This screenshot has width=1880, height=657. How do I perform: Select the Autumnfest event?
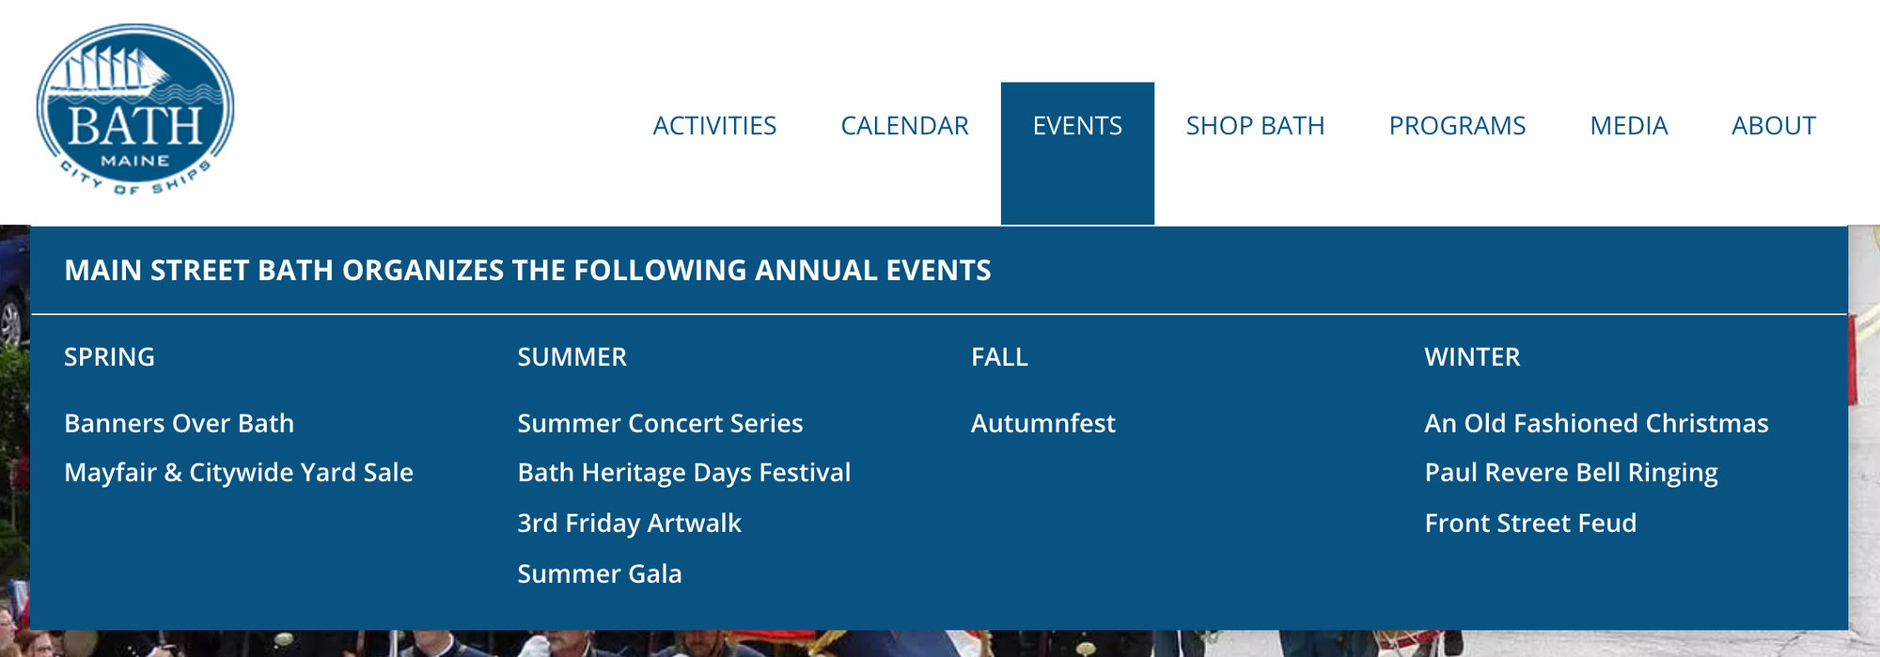tap(1043, 424)
